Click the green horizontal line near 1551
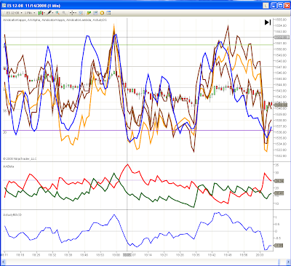 (138, 45)
